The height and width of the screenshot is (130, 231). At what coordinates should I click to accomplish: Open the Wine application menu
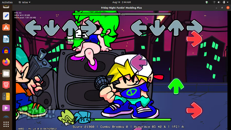pos(24,2)
